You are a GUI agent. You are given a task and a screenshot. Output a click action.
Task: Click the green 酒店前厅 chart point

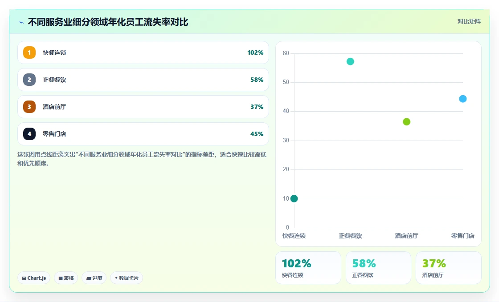[406, 121]
